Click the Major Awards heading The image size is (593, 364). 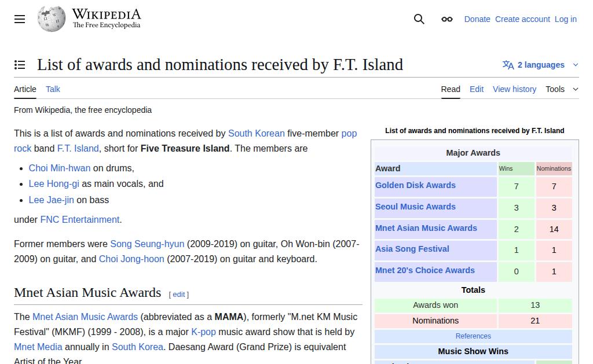click(473, 153)
